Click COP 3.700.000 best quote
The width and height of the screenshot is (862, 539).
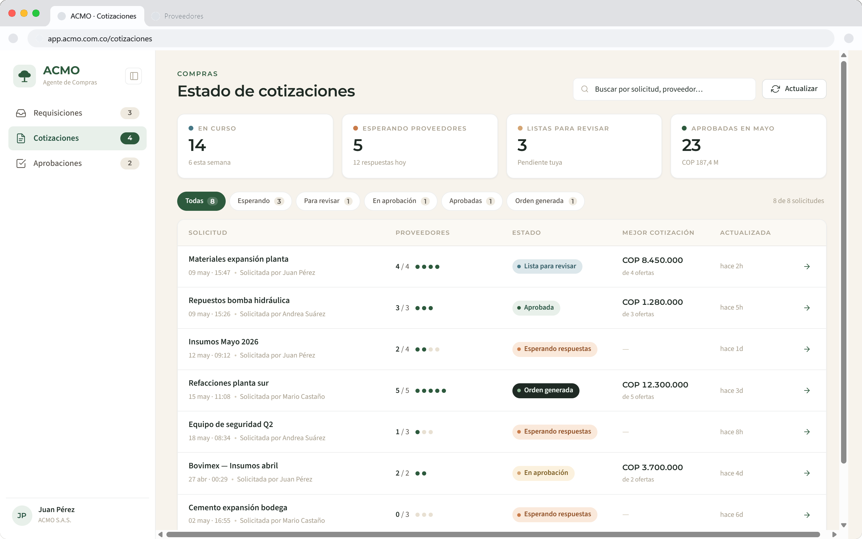[x=652, y=467]
